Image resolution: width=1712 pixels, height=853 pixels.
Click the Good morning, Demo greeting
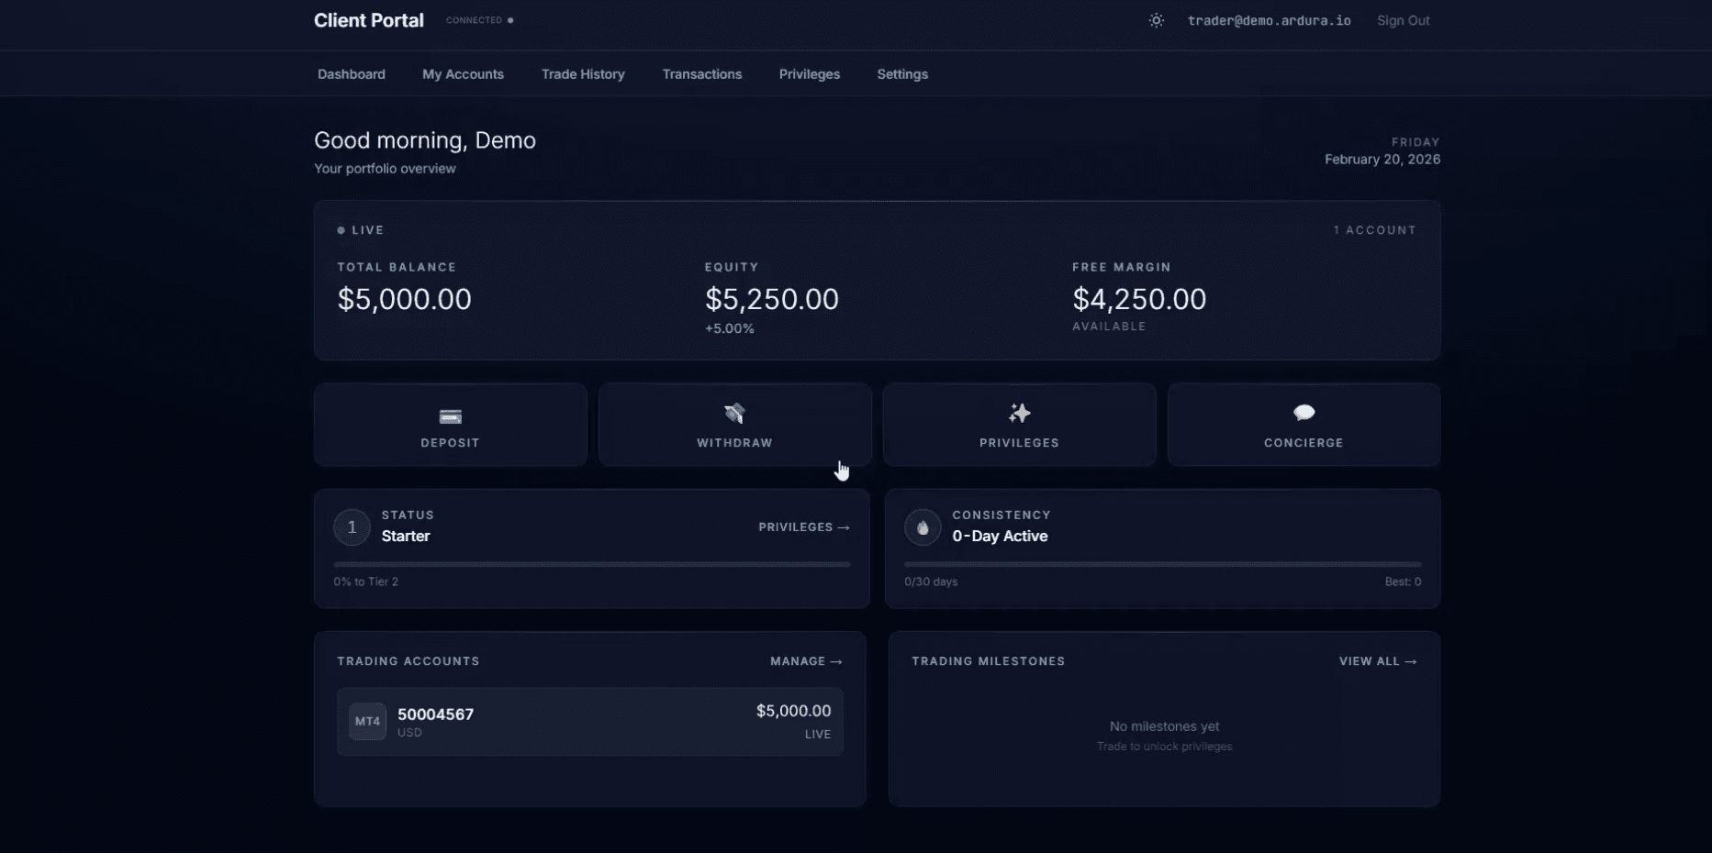point(425,140)
